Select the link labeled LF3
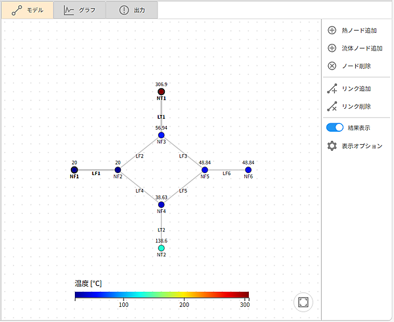Viewport: 394px width, 322px height. (183, 156)
